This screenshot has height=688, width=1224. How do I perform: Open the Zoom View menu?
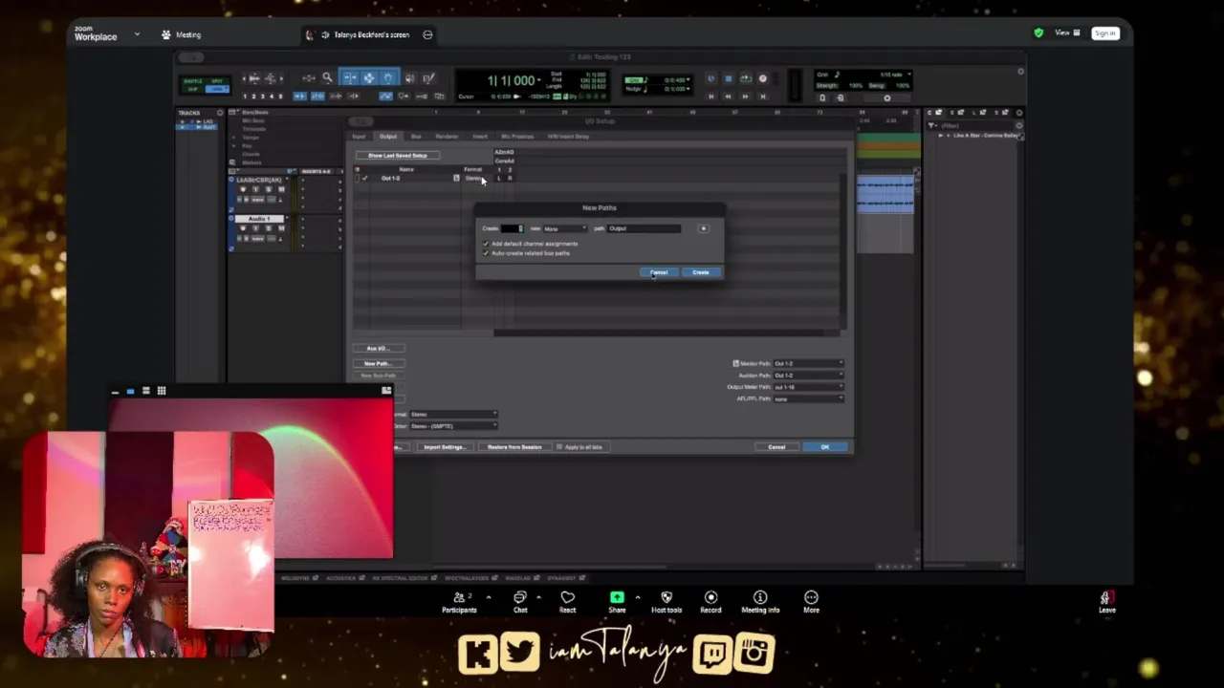(x=1067, y=33)
